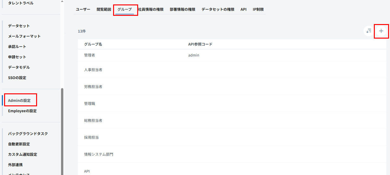Go to 承認ルート in sidebar
Viewport: 390px width, 175px height.
(17, 47)
